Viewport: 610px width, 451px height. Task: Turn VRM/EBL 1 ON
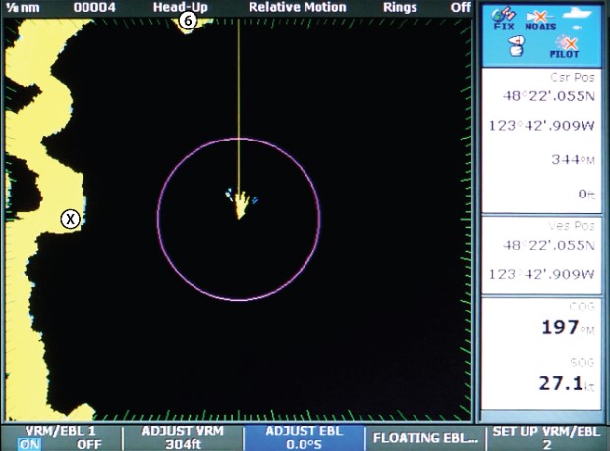pyautogui.click(x=29, y=444)
